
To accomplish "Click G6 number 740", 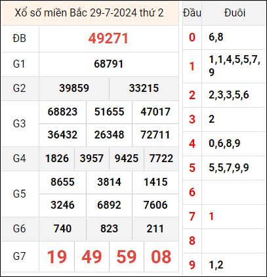I will click(x=62, y=228).
